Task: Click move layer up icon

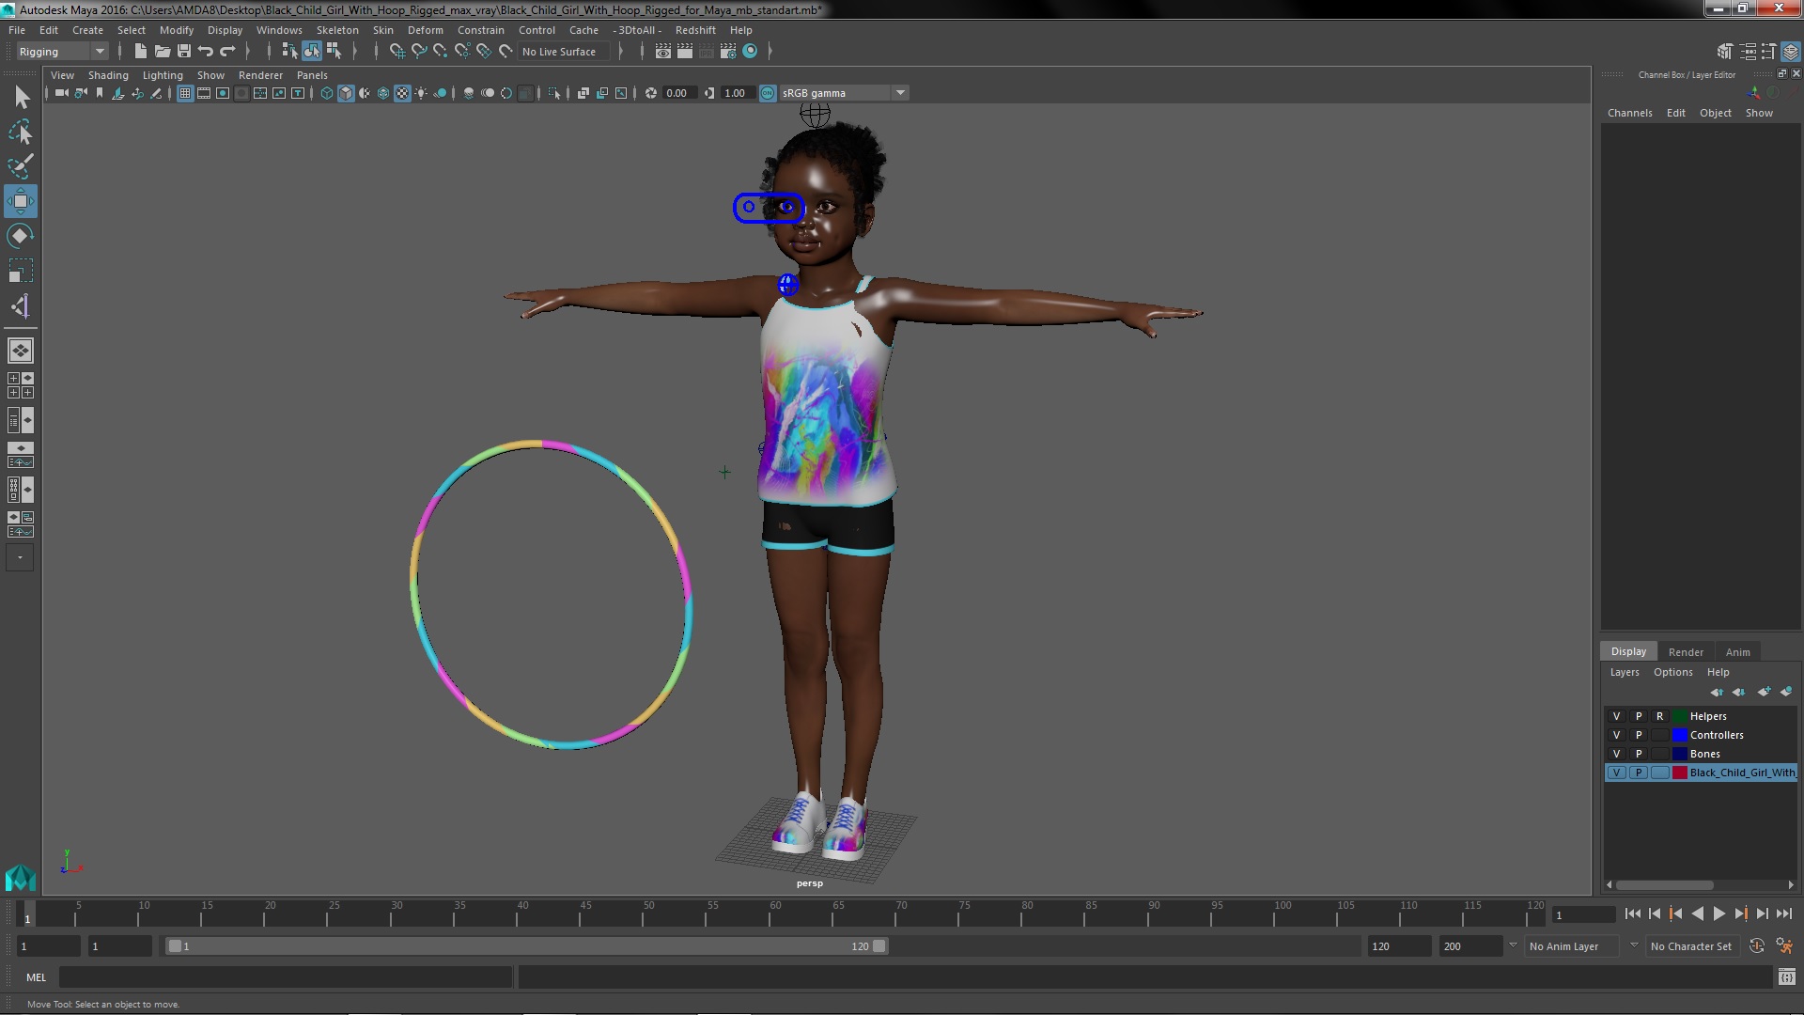Action: (1718, 692)
